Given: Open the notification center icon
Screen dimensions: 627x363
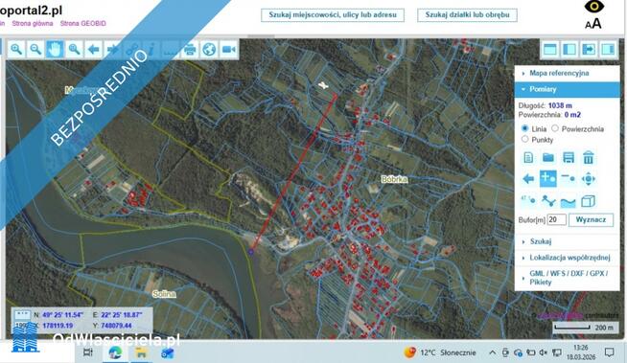Looking at the screenshot, I should pyautogui.click(x=609, y=352).
